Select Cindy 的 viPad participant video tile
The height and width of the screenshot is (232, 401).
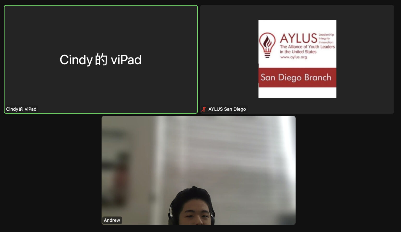tap(101, 59)
